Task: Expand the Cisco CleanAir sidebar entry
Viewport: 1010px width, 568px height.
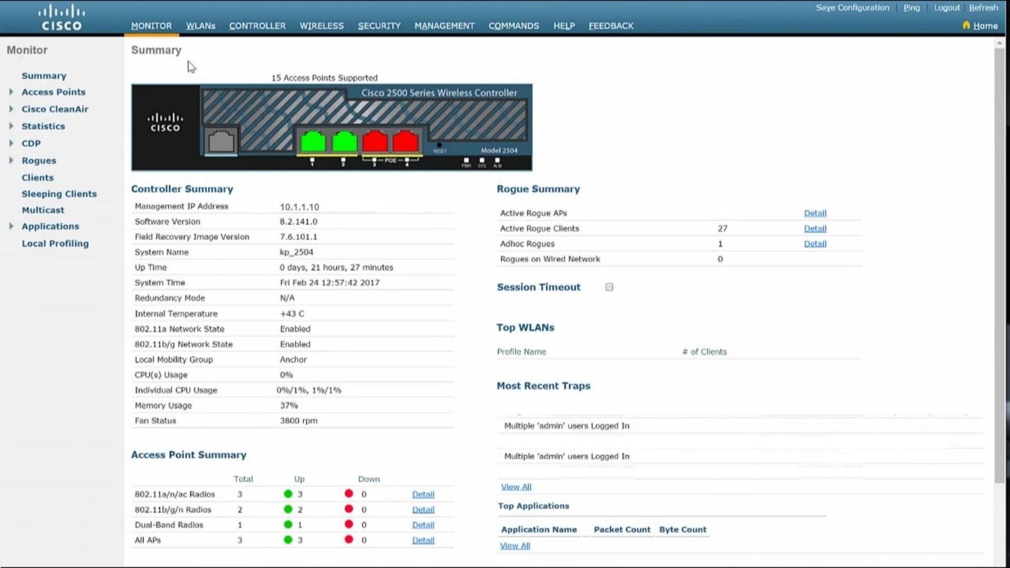Action: click(11, 109)
